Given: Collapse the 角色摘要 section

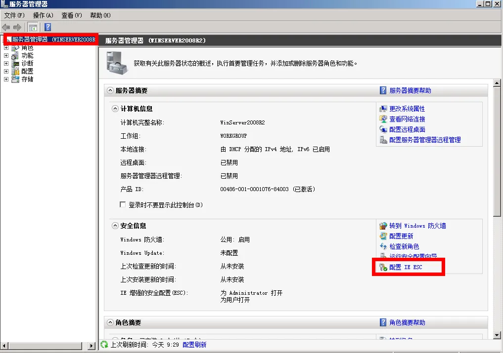Looking at the screenshot, I should pyautogui.click(x=110, y=322).
